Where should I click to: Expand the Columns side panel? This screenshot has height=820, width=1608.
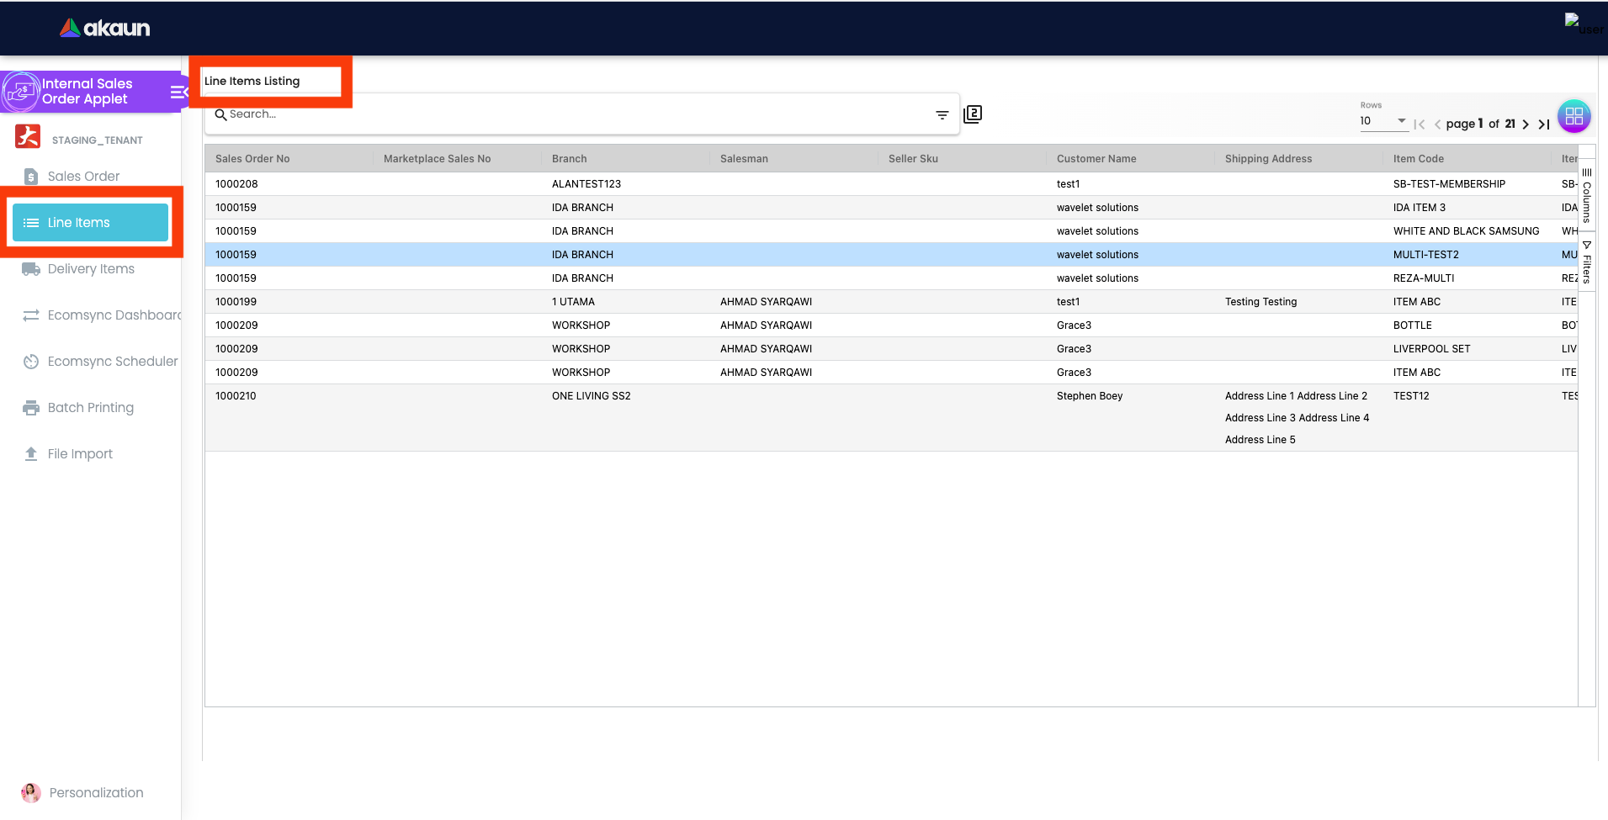[x=1587, y=196]
